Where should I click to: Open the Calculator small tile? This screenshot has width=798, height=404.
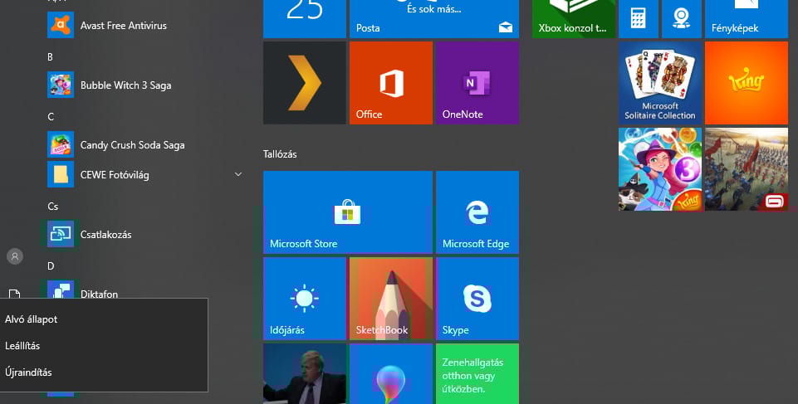point(639,19)
